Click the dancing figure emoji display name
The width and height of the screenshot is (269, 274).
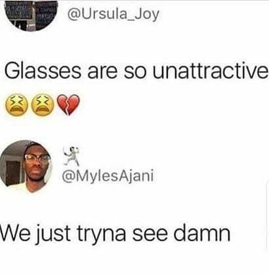pos(71,156)
